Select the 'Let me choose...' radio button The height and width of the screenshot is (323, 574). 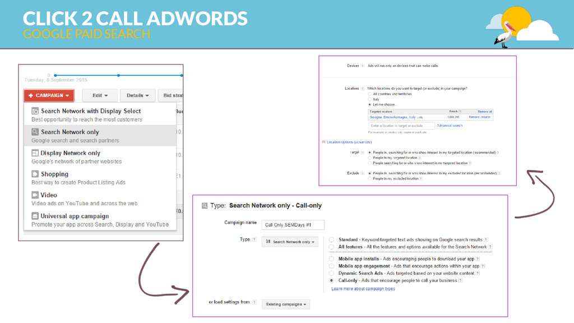370,105
